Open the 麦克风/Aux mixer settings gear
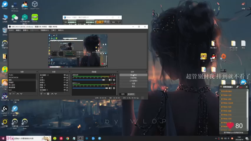Screen dimensions: 251x141 point(114,88)
